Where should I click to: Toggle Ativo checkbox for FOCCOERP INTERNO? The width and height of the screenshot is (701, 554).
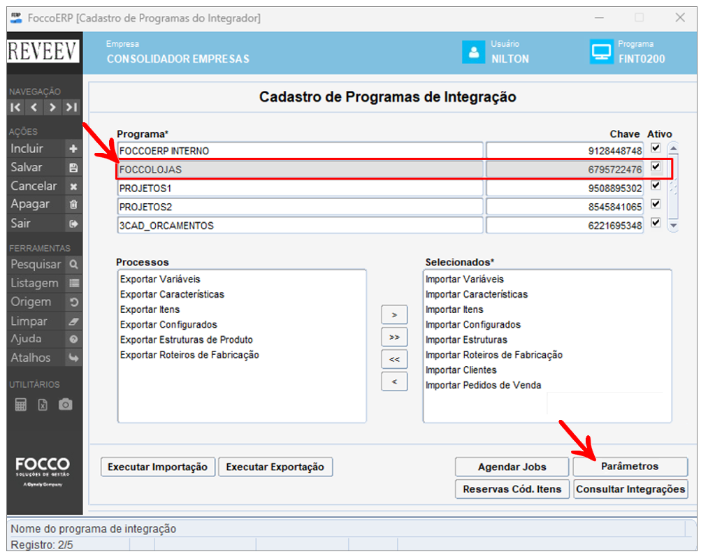(656, 148)
